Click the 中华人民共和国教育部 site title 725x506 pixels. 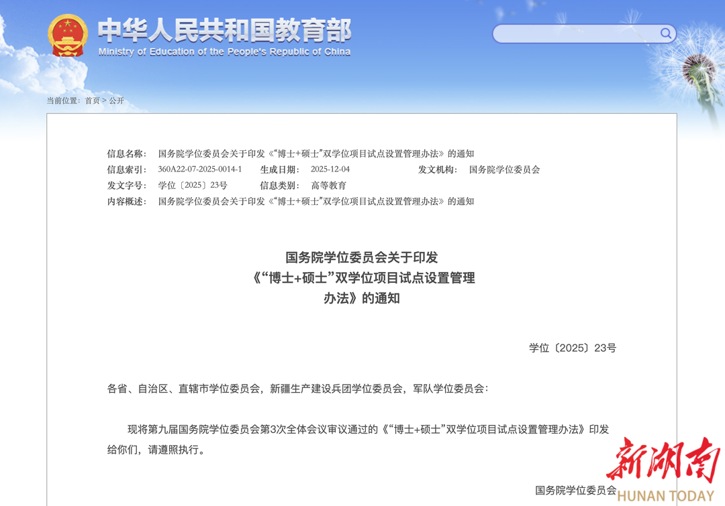[224, 29]
